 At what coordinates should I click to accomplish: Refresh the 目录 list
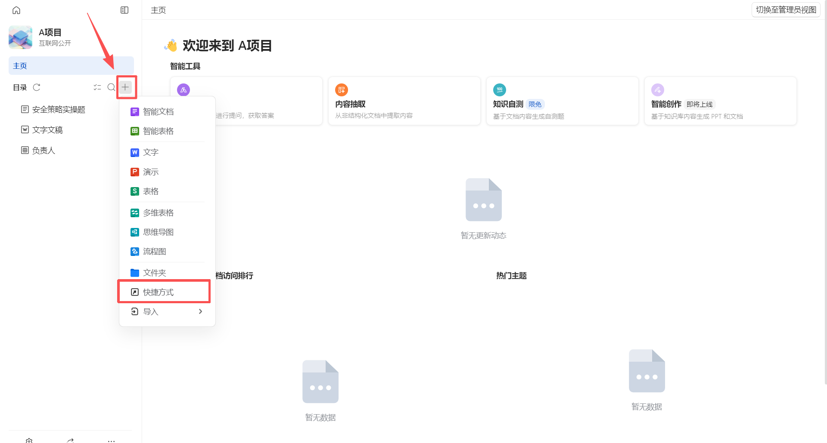(x=37, y=87)
